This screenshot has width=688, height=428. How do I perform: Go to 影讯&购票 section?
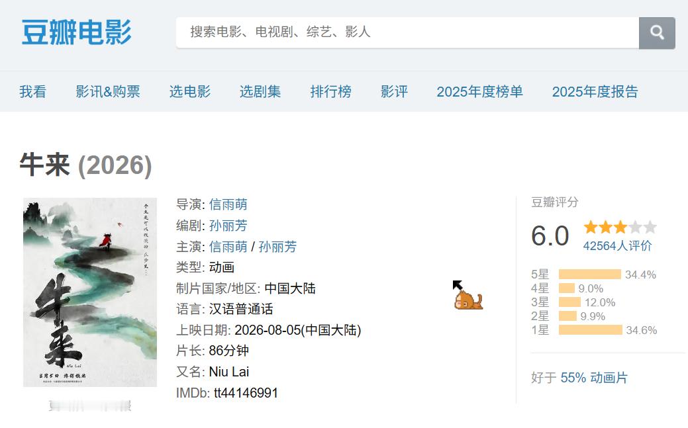[x=108, y=92]
